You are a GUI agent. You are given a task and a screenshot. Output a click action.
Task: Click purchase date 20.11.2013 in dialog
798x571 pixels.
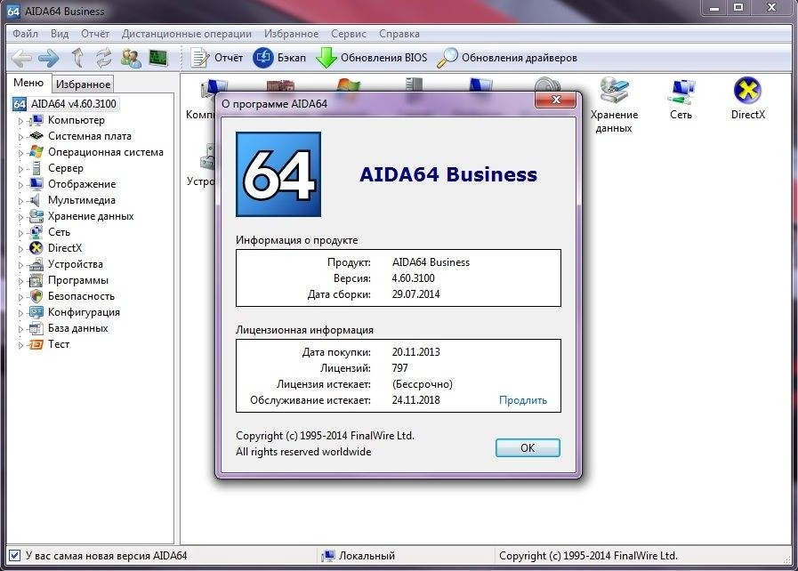click(x=415, y=351)
